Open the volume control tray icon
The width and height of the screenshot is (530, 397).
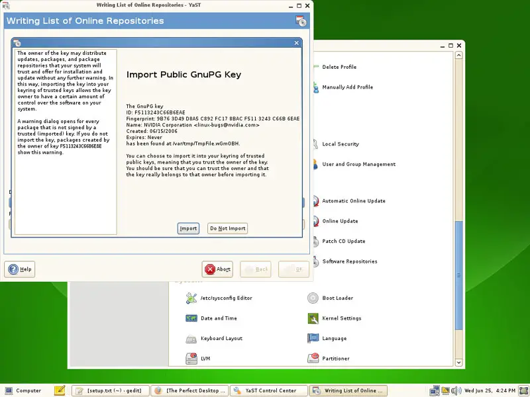coord(456,390)
